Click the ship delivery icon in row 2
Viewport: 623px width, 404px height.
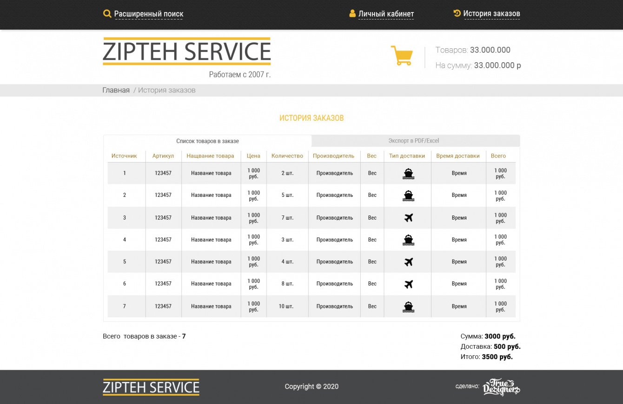[408, 195]
